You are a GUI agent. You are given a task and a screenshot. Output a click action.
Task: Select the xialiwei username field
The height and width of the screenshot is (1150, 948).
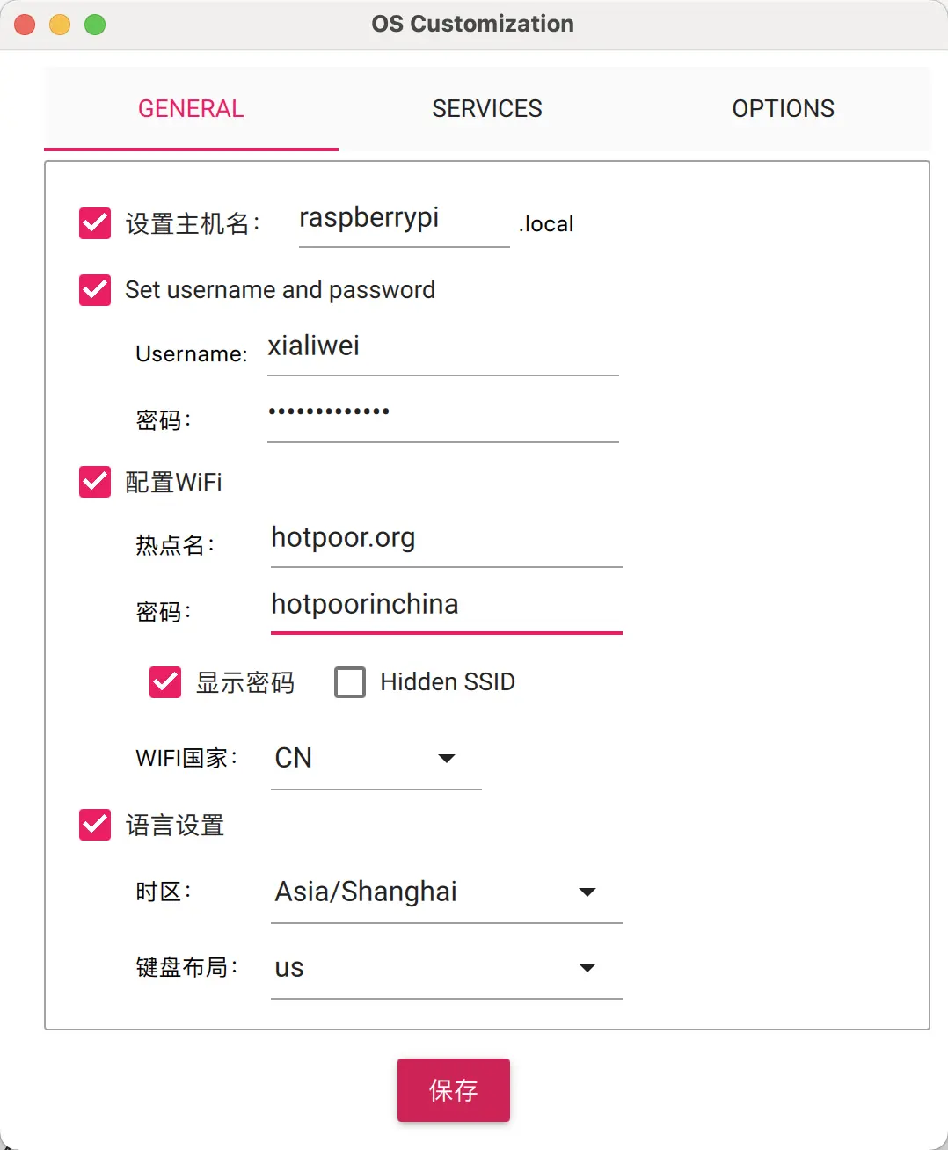(x=442, y=346)
